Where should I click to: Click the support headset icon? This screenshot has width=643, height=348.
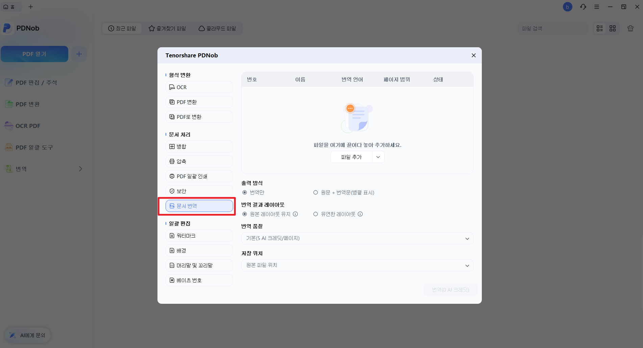583,7
